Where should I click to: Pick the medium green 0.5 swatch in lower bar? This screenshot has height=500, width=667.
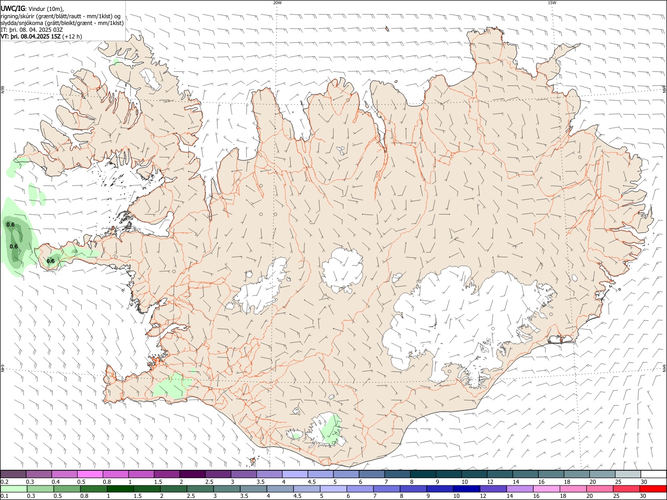[x=67, y=489]
